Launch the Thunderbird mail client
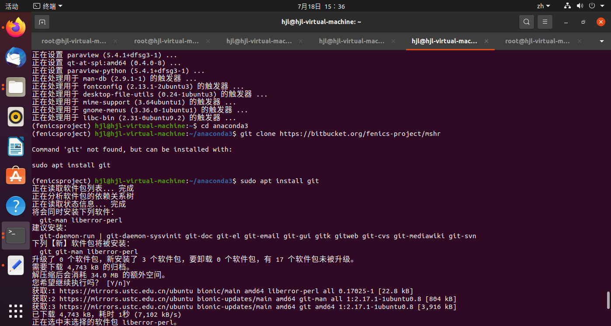 pyautogui.click(x=16, y=57)
